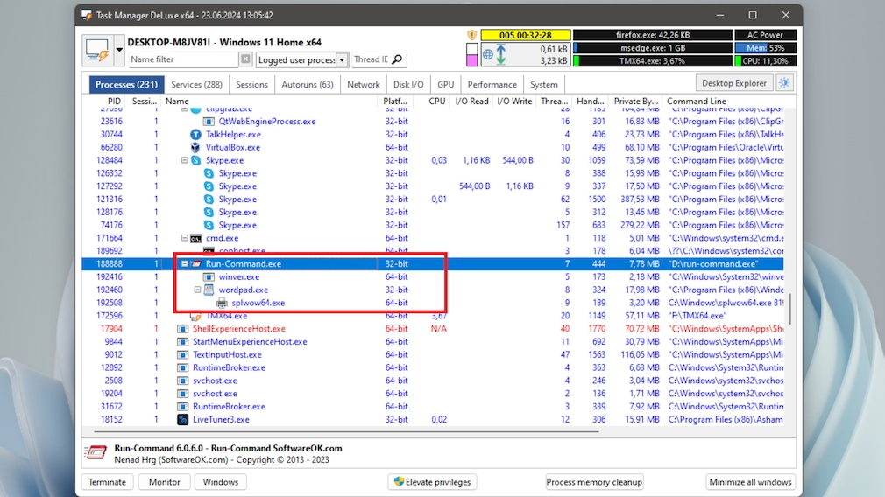Click the shield warning icon near the uptime
The width and height of the screenshot is (885, 497).
click(x=472, y=35)
